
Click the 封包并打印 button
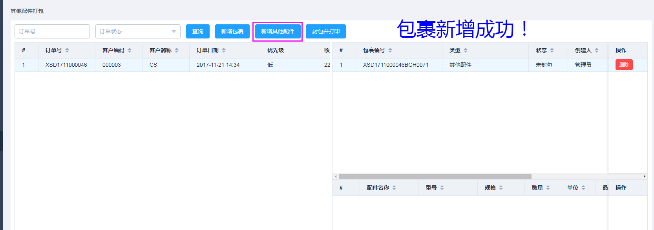(x=325, y=31)
